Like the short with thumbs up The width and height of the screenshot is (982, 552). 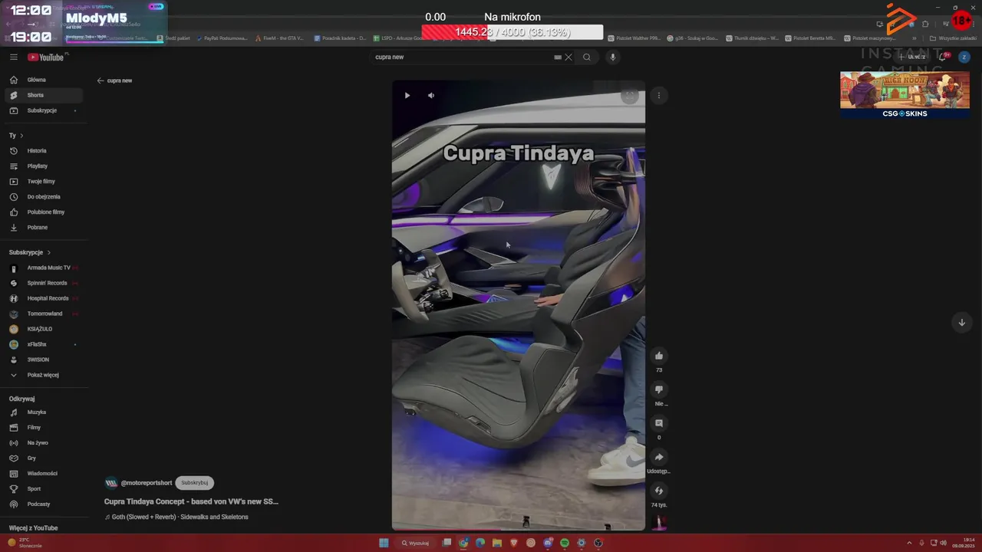(x=658, y=355)
